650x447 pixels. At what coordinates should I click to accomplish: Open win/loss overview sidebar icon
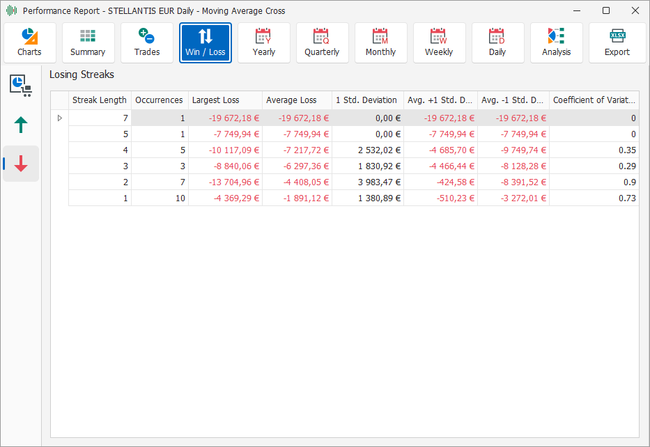coord(21,86)
